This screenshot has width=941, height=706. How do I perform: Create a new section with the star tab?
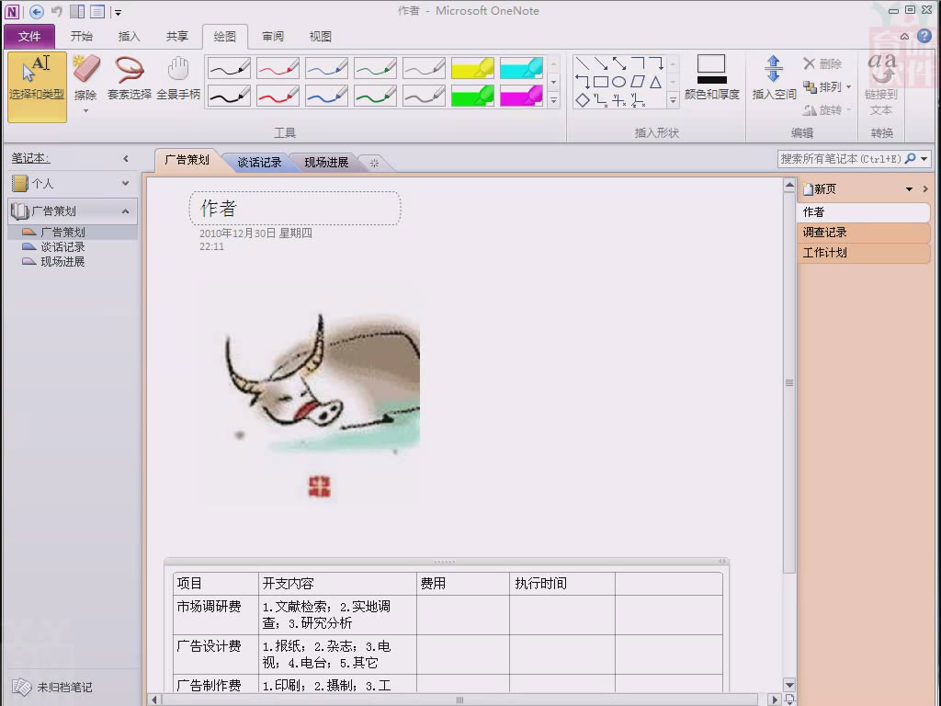pos(375,163)
